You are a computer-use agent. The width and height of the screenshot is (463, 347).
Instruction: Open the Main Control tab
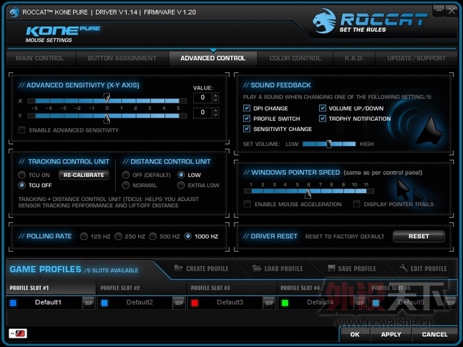[x=40, y=58]
